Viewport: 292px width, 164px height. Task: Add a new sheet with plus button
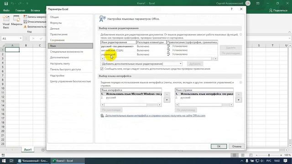43,150
